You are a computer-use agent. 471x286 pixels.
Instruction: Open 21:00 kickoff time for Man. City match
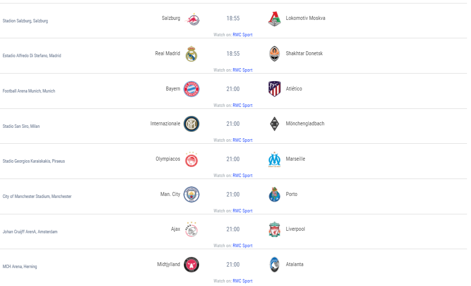(x=233, y=194)
